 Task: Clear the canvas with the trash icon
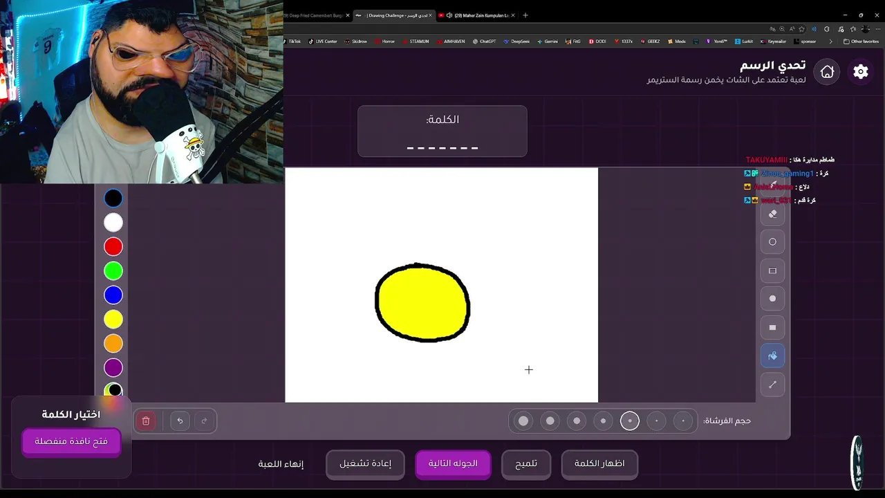click(146, 421)
